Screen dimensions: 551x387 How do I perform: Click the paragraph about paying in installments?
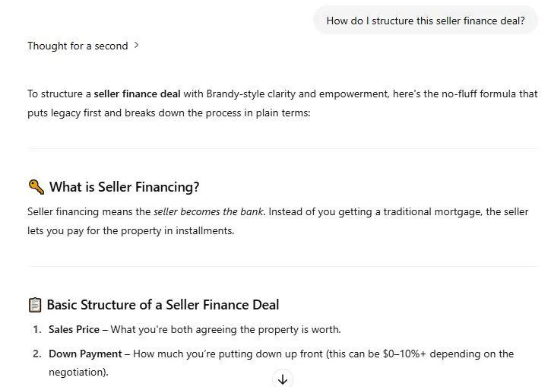tap(278, 221)
